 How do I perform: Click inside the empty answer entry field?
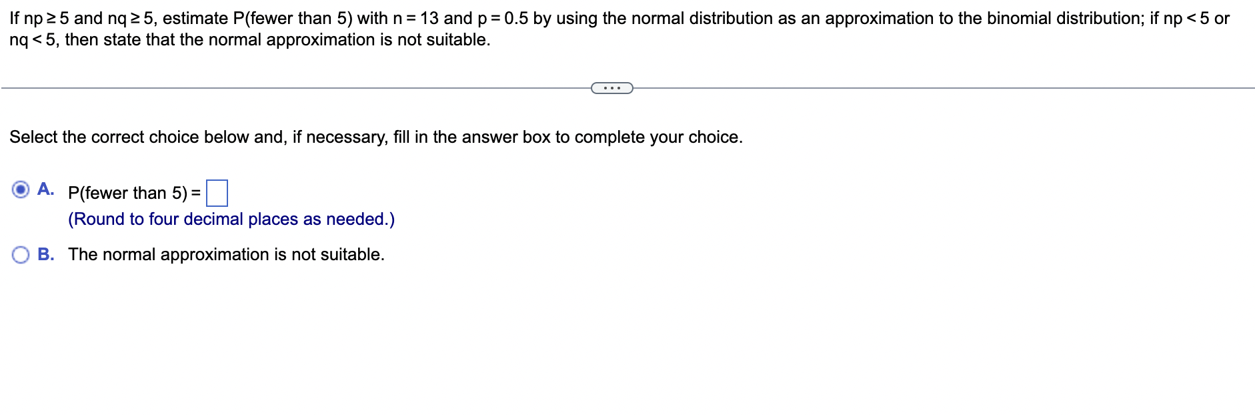click(x=218, y=192)
